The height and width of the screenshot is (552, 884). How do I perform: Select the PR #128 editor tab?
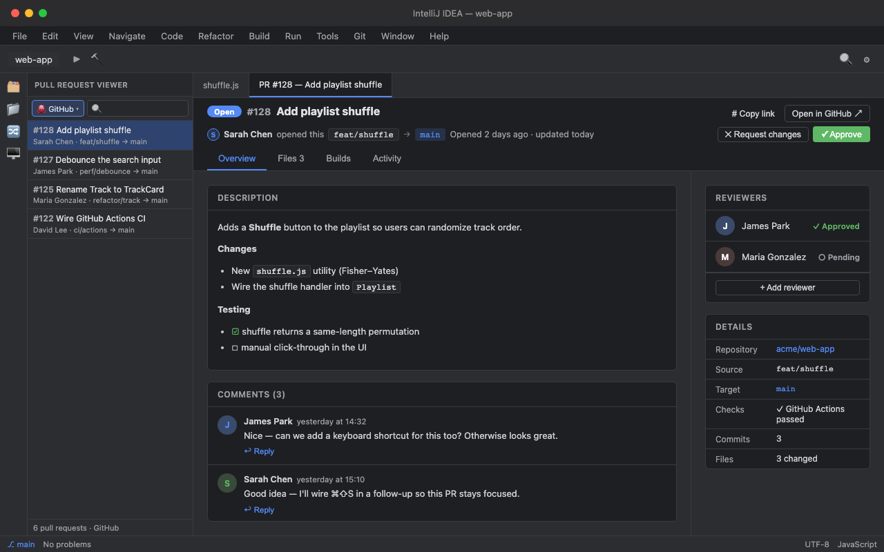[x=320, y=85]
